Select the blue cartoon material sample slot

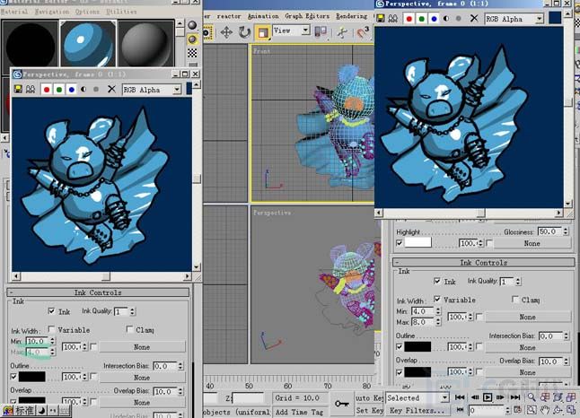click(x=88, y=44)
